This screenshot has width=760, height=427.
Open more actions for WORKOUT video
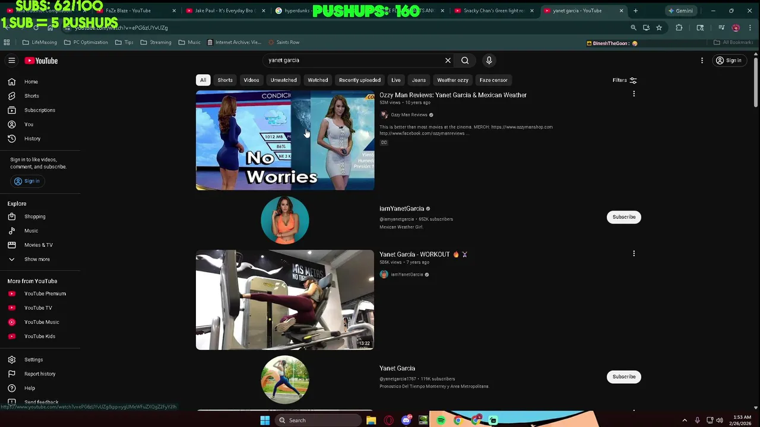coord(634,254)
